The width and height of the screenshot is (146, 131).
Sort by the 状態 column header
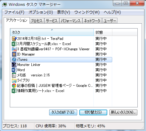click(x=103, y=32)
